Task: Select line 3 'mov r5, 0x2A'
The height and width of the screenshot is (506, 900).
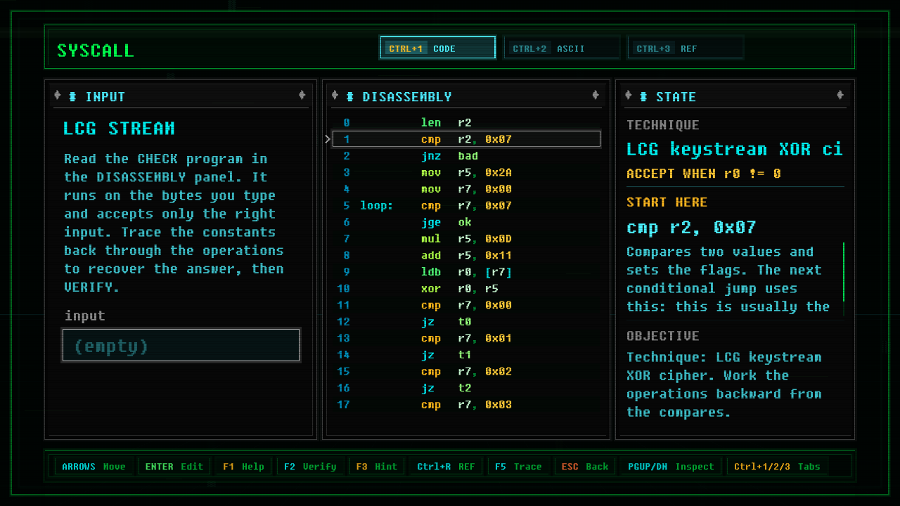Action: point(466,172)
